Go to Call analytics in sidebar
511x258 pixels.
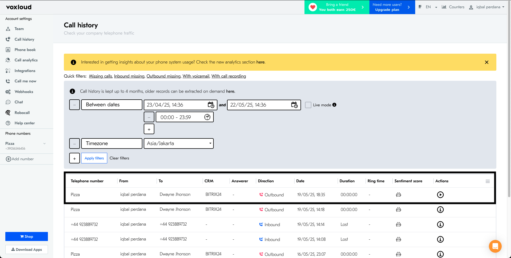tap(26, 60)
